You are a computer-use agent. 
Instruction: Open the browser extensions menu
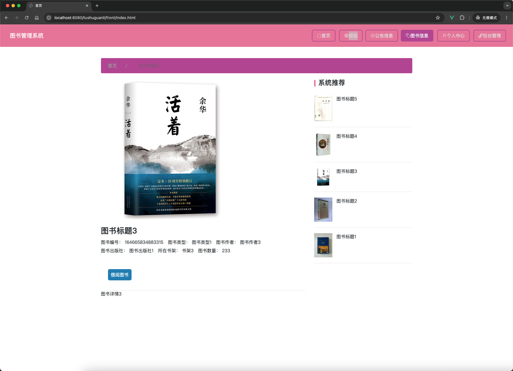[462, 18]
